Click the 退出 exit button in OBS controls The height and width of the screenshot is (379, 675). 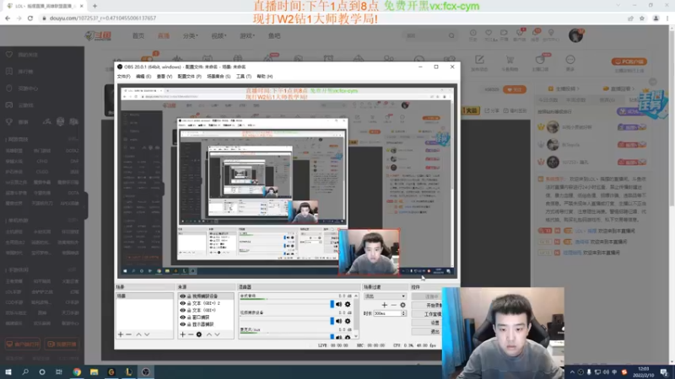tap(427, 331)
